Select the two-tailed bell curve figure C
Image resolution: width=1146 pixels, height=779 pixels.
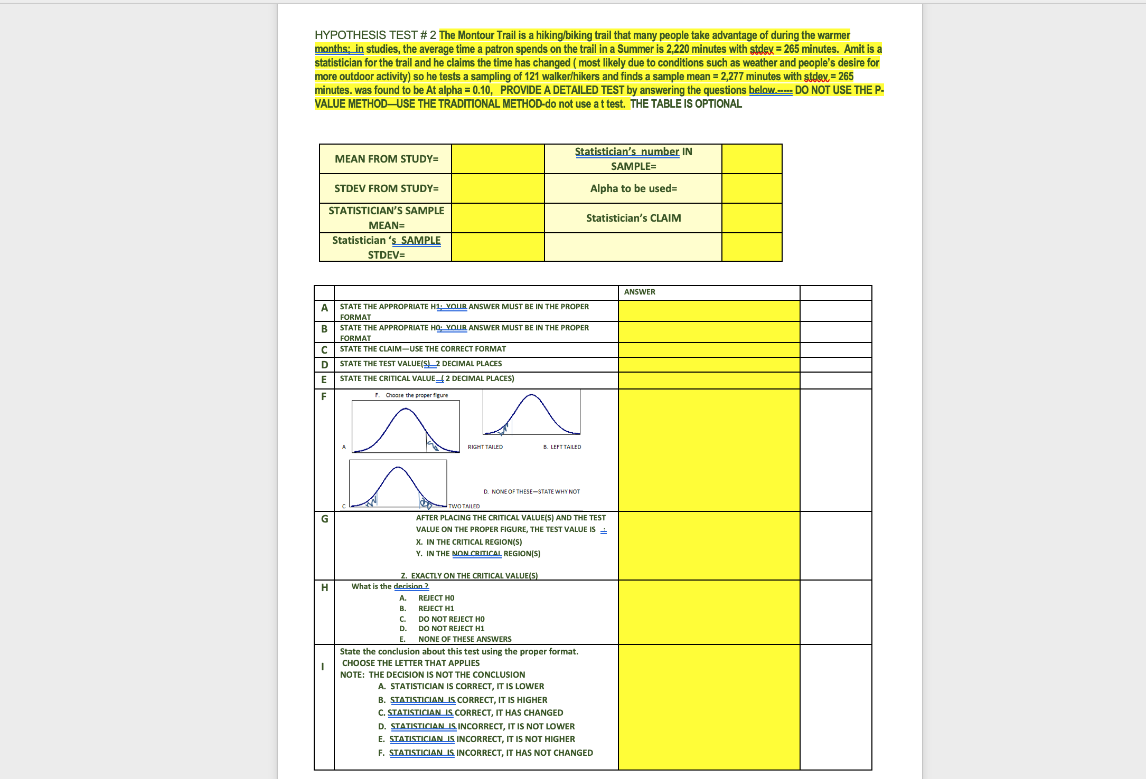[398, 483]
